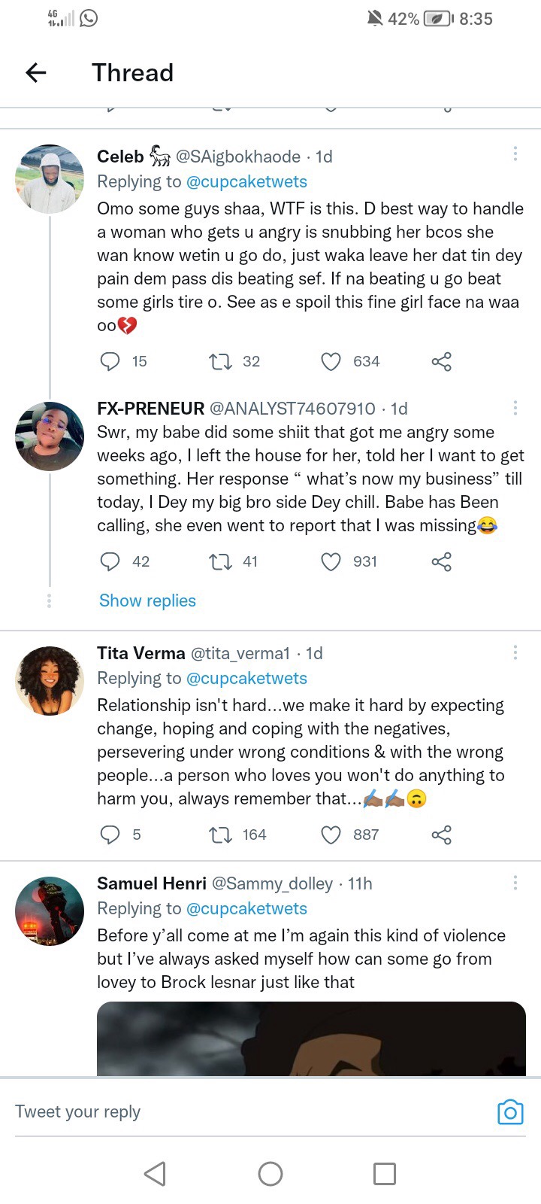541x1204 pixels.
Task: Retweet FX-PRENEUR's tweet with 41 retweets
Action: 220,562
